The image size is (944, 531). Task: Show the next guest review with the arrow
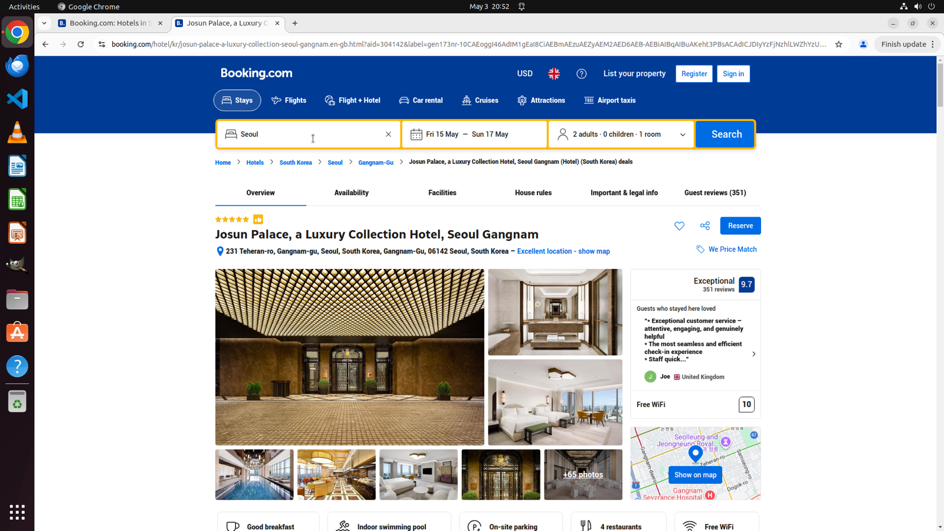pos(753,354)
